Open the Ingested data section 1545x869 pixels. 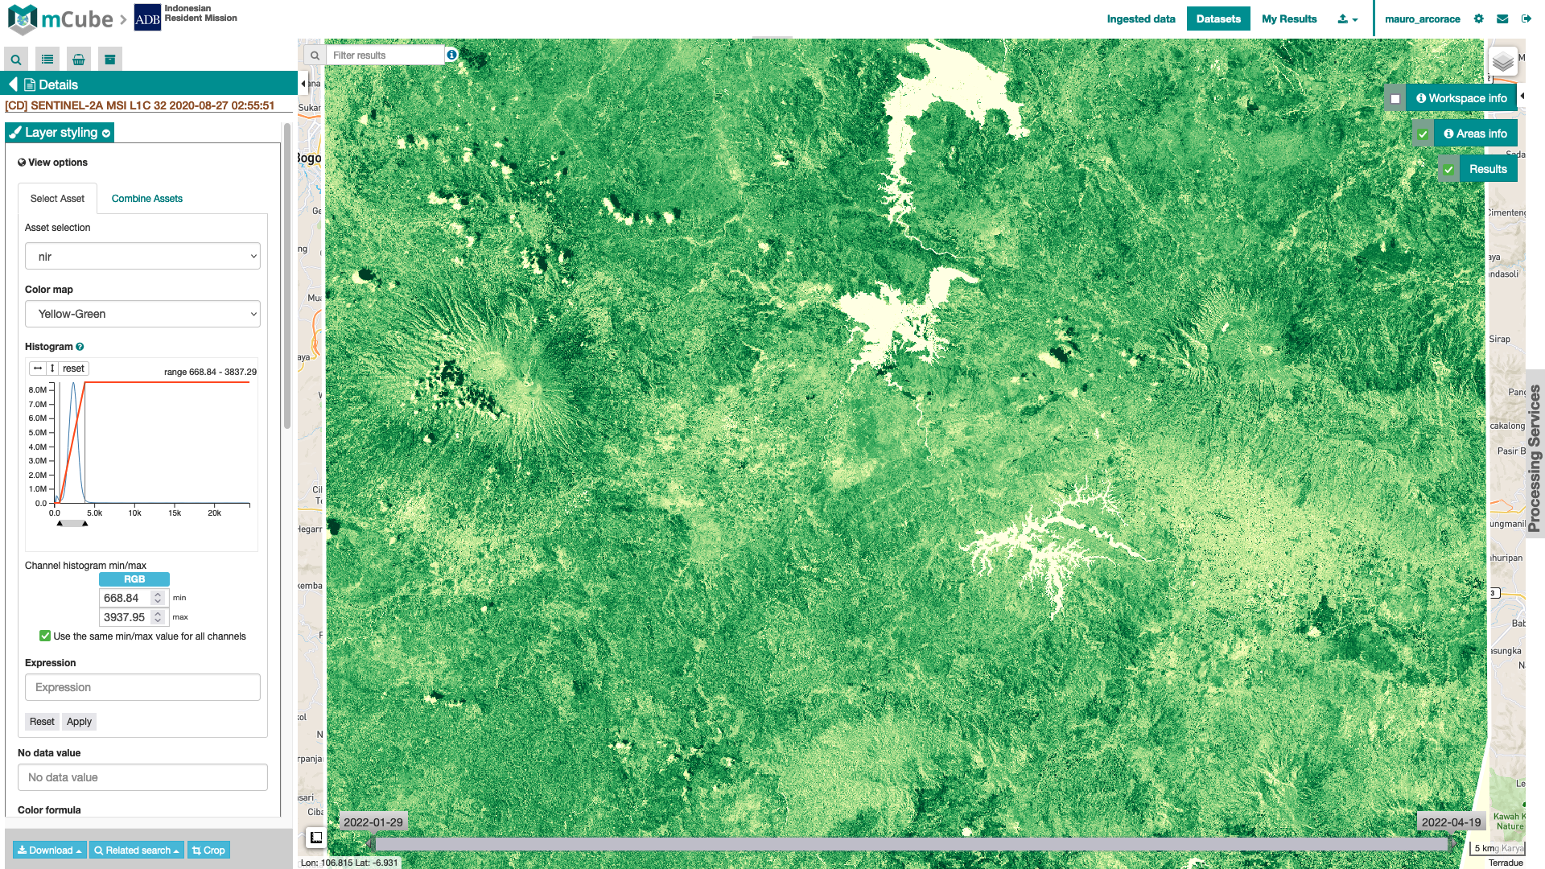pyautogui.click(x=1139, y=19)
